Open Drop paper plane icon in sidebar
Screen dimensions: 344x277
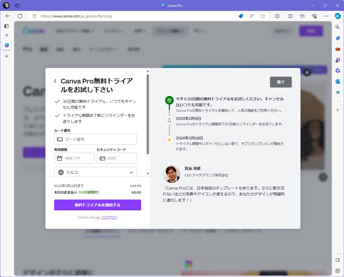pos(338,92)
